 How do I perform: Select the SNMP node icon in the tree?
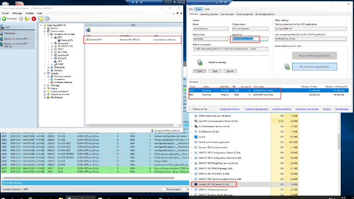[55, 64]
